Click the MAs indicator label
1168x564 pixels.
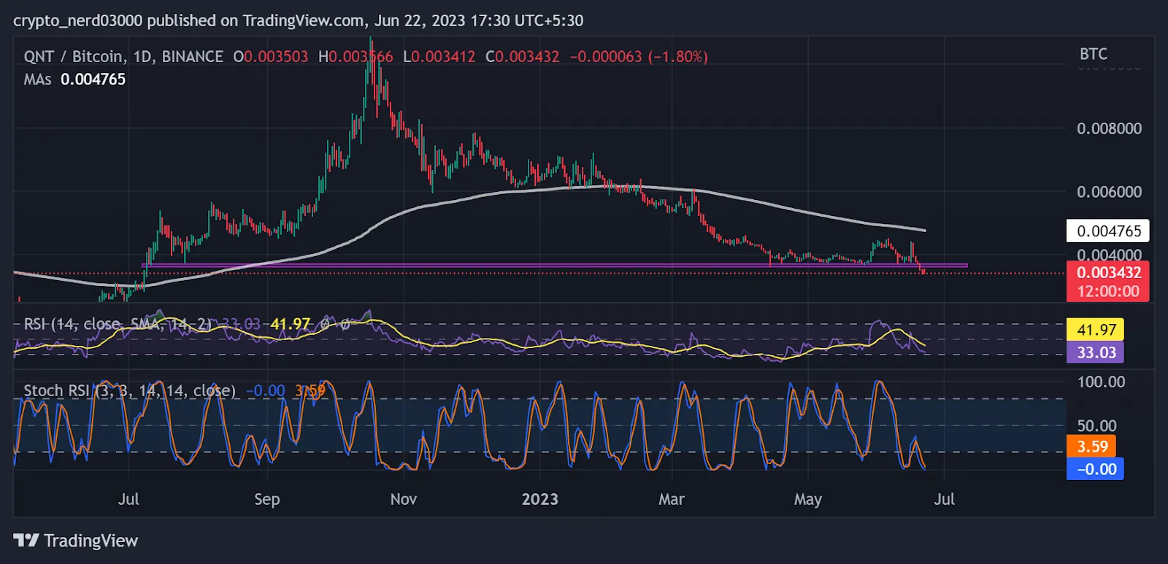tap(37, 79)
